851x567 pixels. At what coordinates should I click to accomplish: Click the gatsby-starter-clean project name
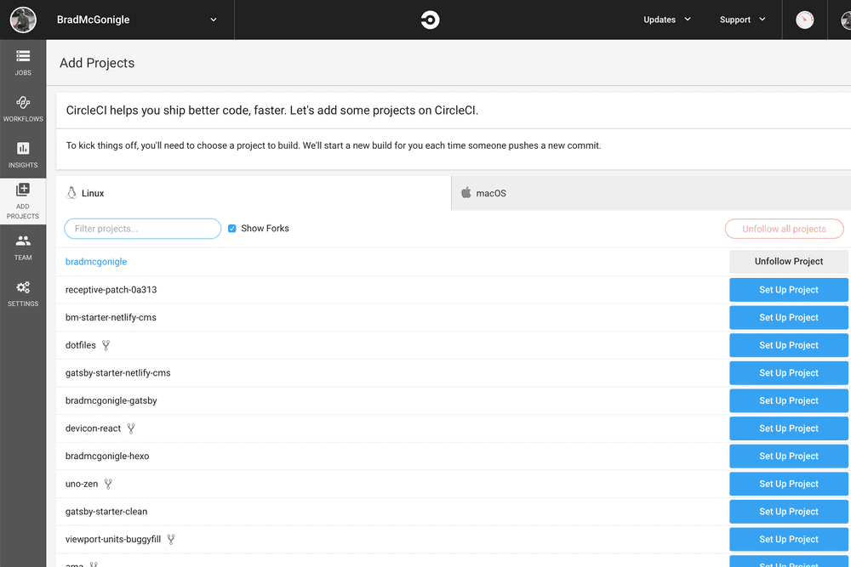coord(106,512)
